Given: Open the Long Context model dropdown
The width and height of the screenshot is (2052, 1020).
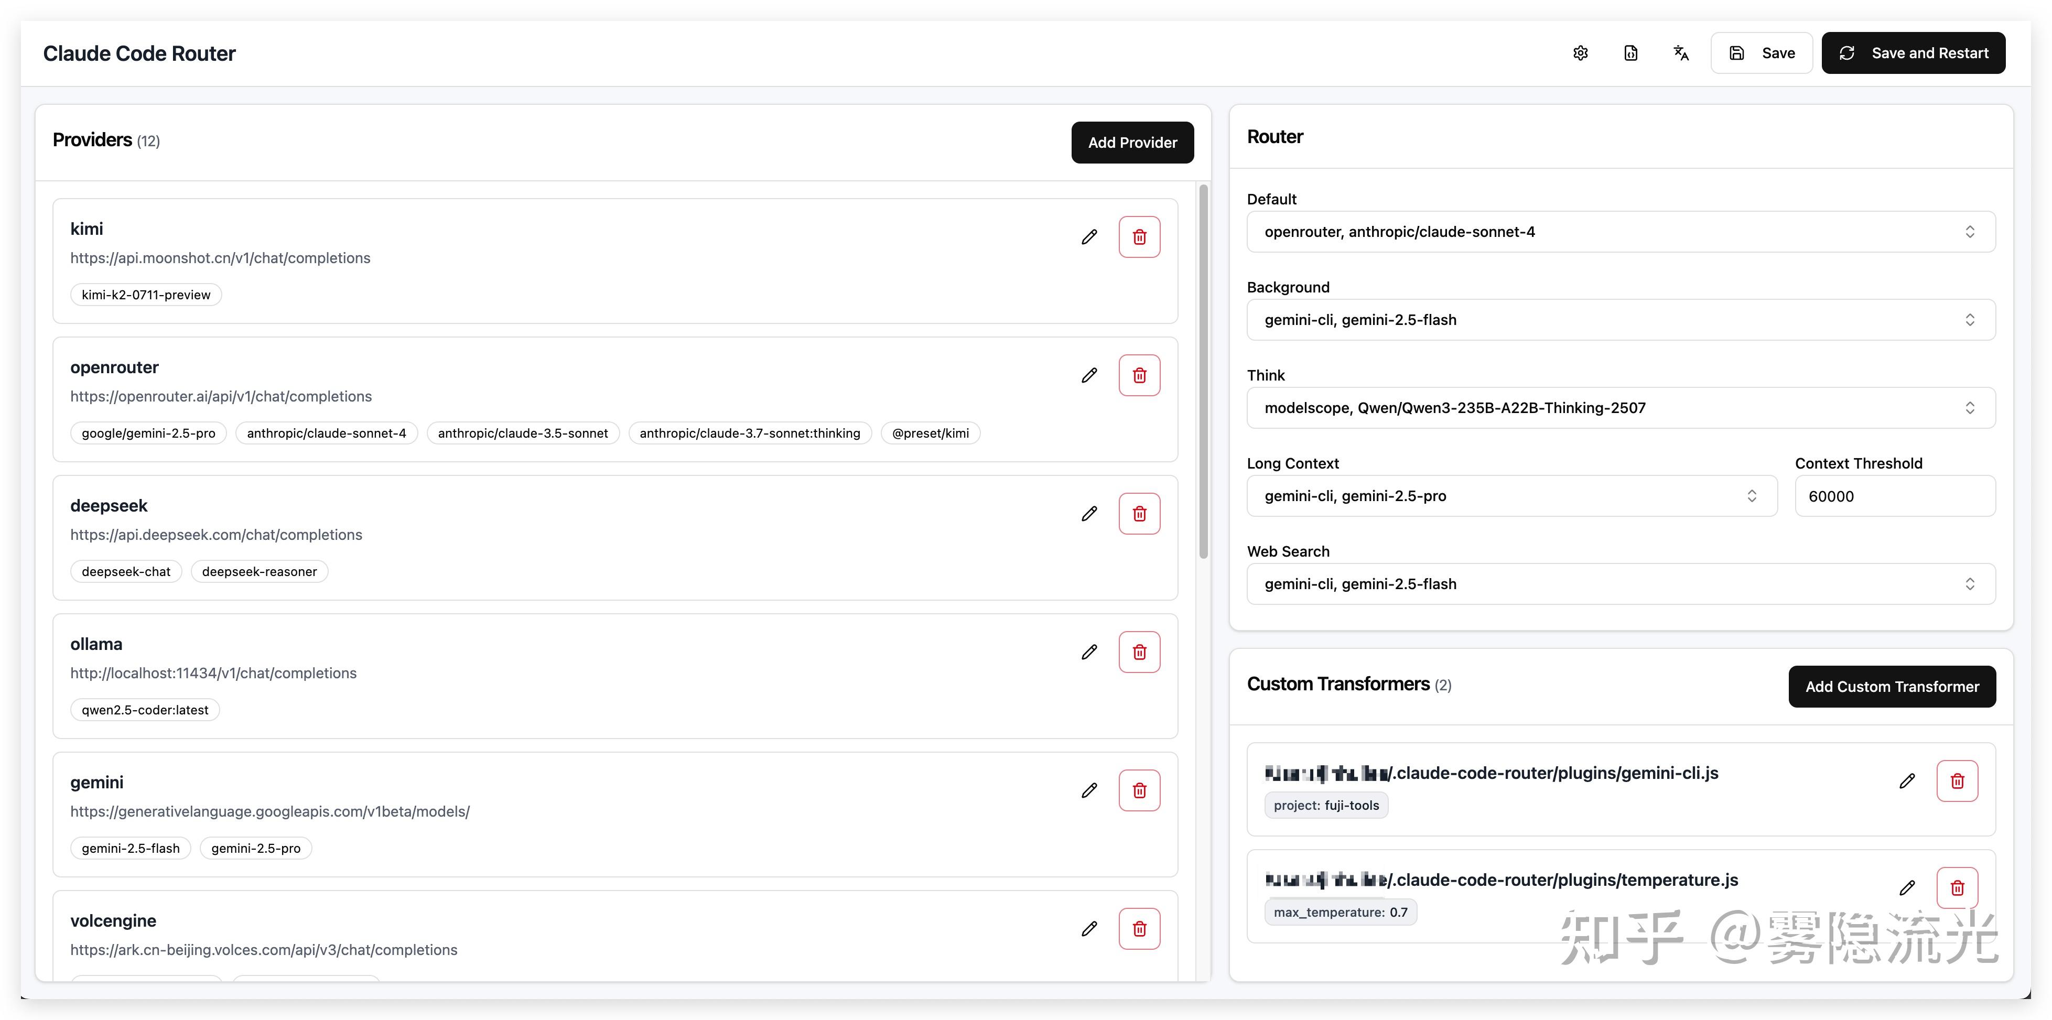Looking at the screenshot, I should [x=1511, y=496].
